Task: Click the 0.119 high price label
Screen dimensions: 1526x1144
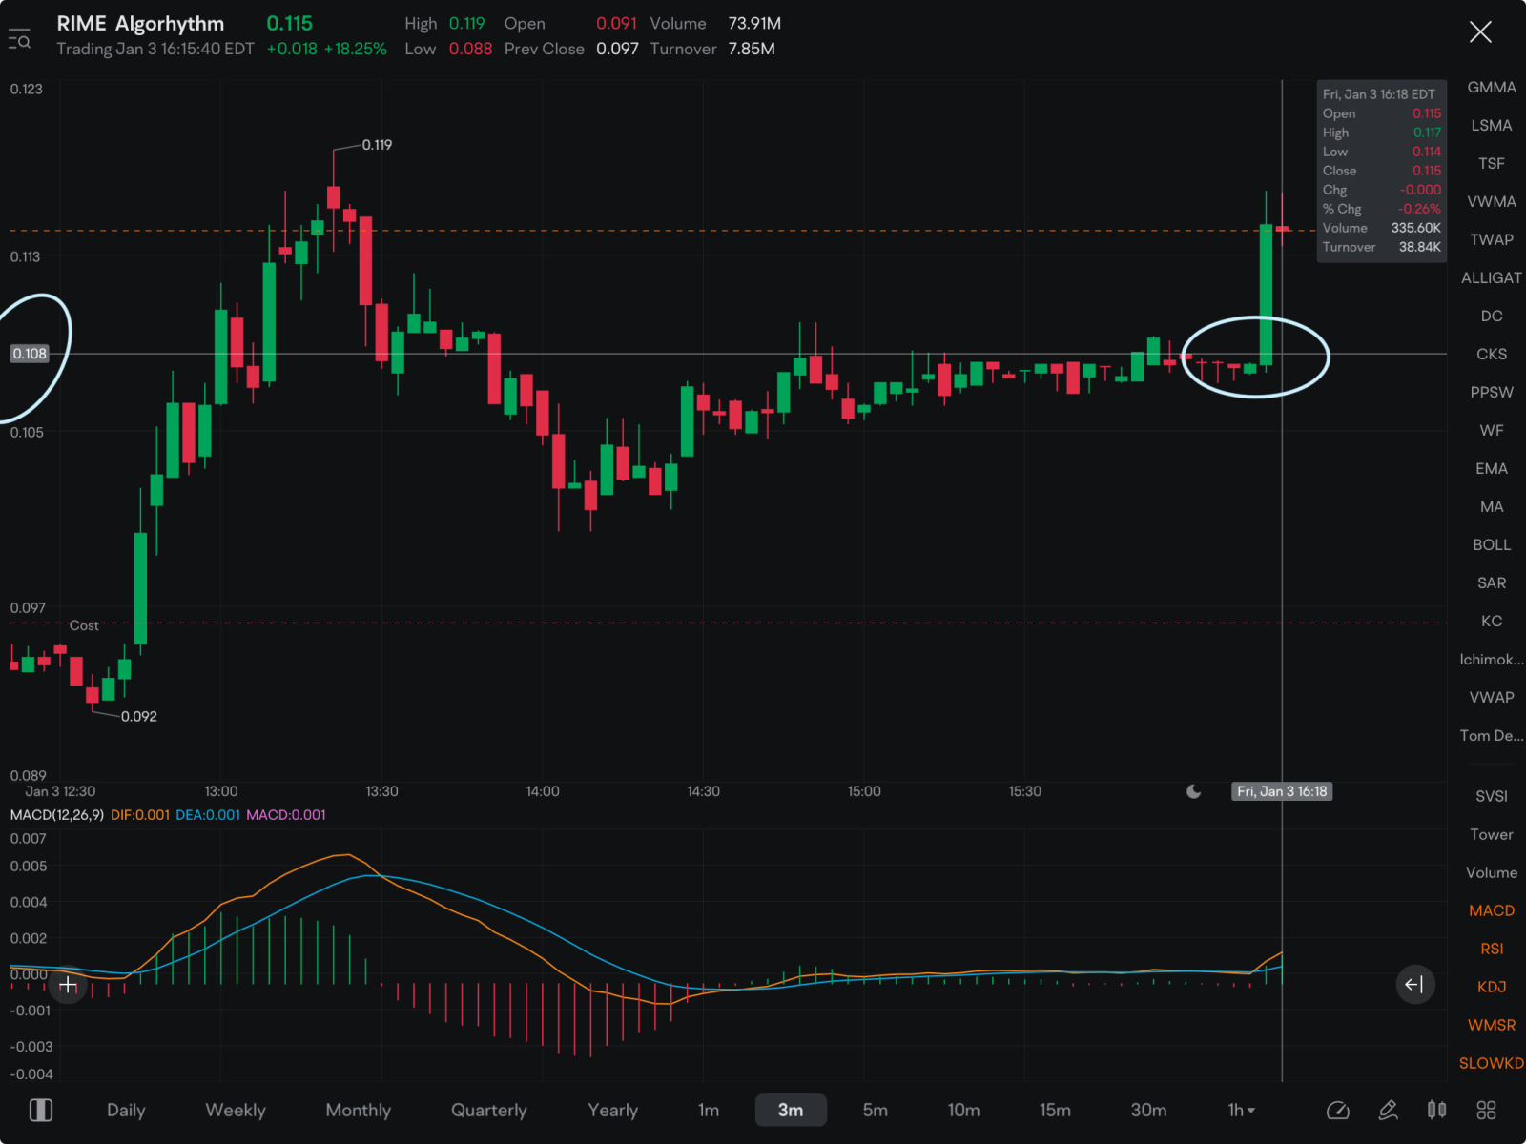Action: (377, 145)
